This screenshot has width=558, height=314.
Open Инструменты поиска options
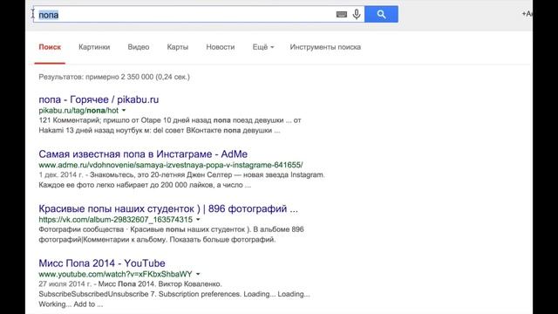click(x=325, y=47)
